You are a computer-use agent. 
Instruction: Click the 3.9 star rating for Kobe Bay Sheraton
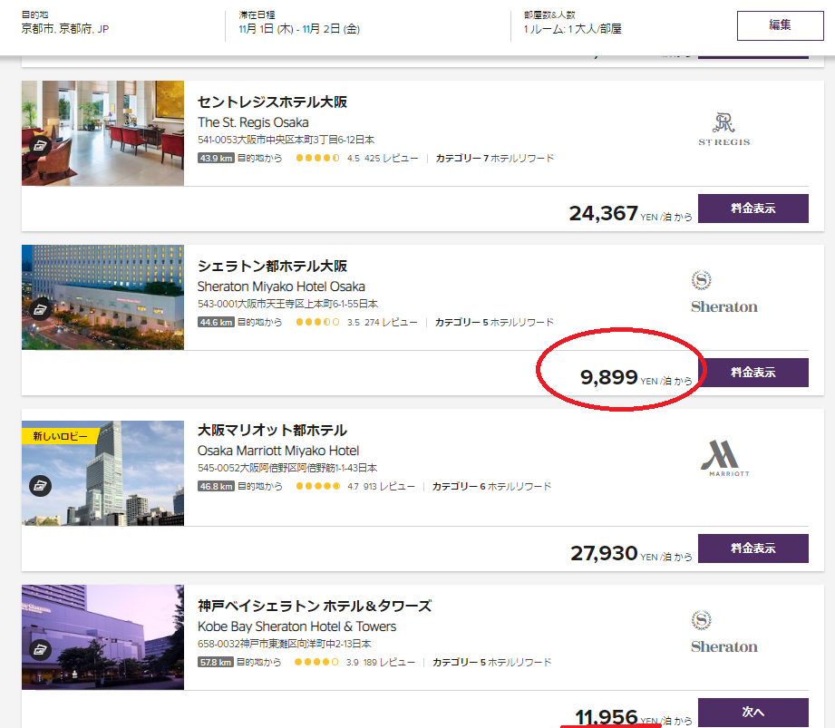click(316, 662)
